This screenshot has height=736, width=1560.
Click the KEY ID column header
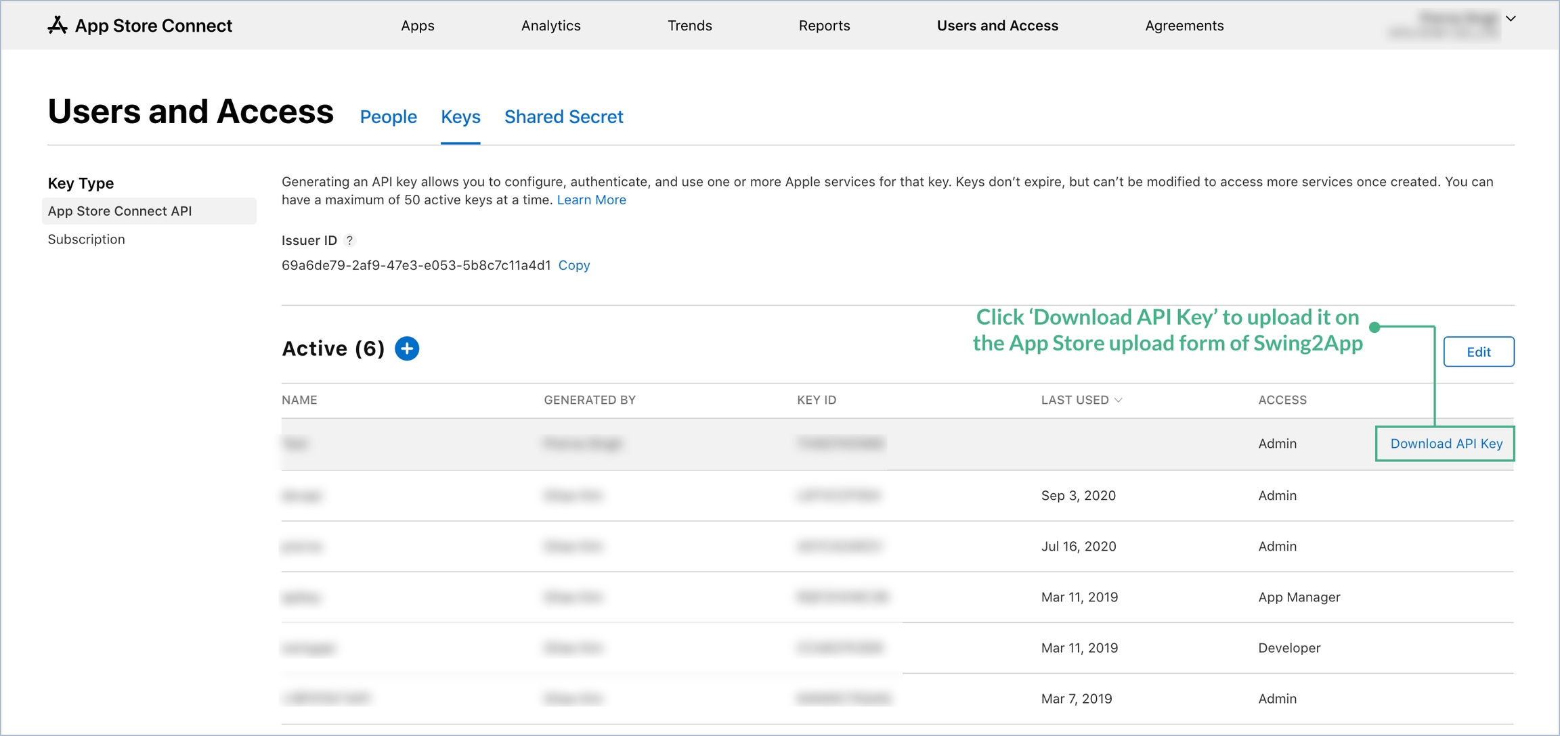pyautogui.click(x=817, y=400)
